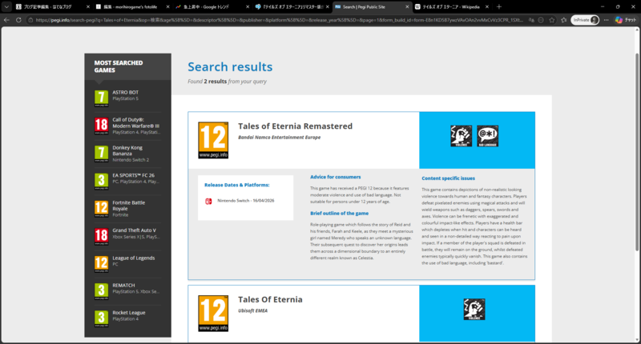Reload the page with the refresh icon
Image resolution: width=641 pixels, height=344 pixels.
18,19
